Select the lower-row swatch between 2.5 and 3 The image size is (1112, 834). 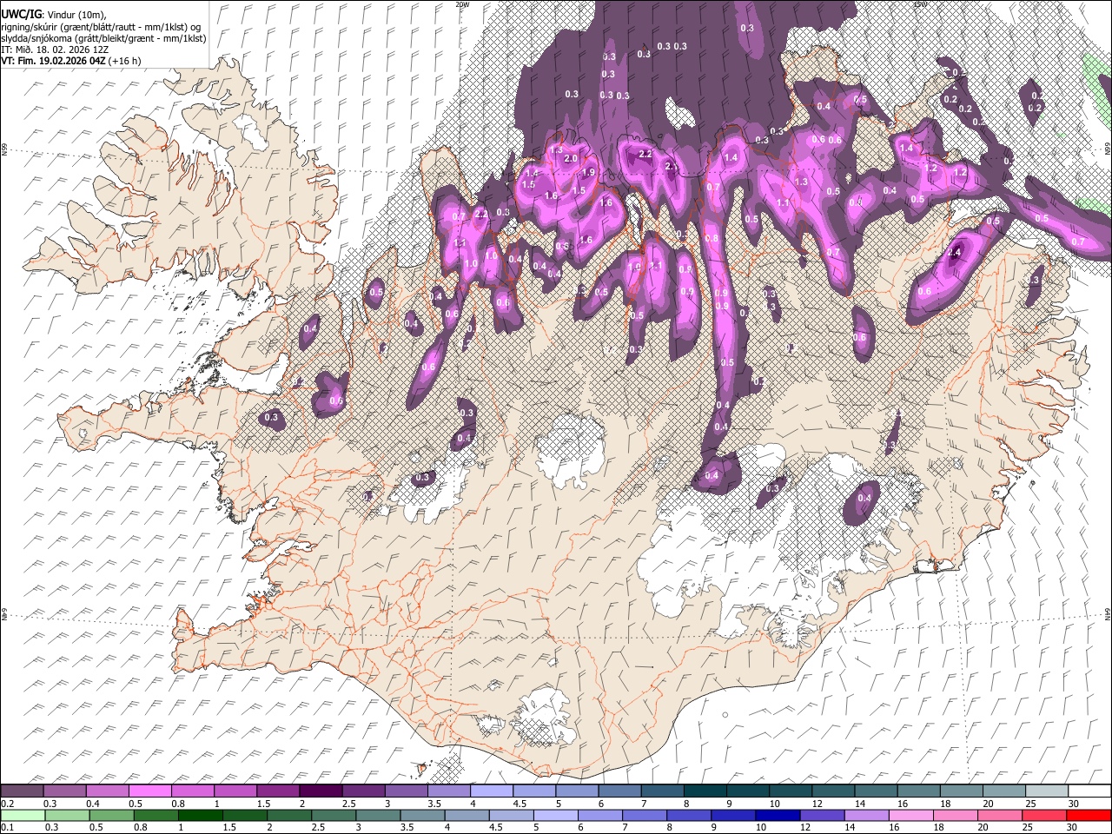[x=334, y=815]
